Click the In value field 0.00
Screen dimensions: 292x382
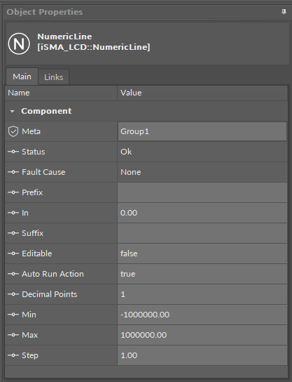(x=202, y=213)
